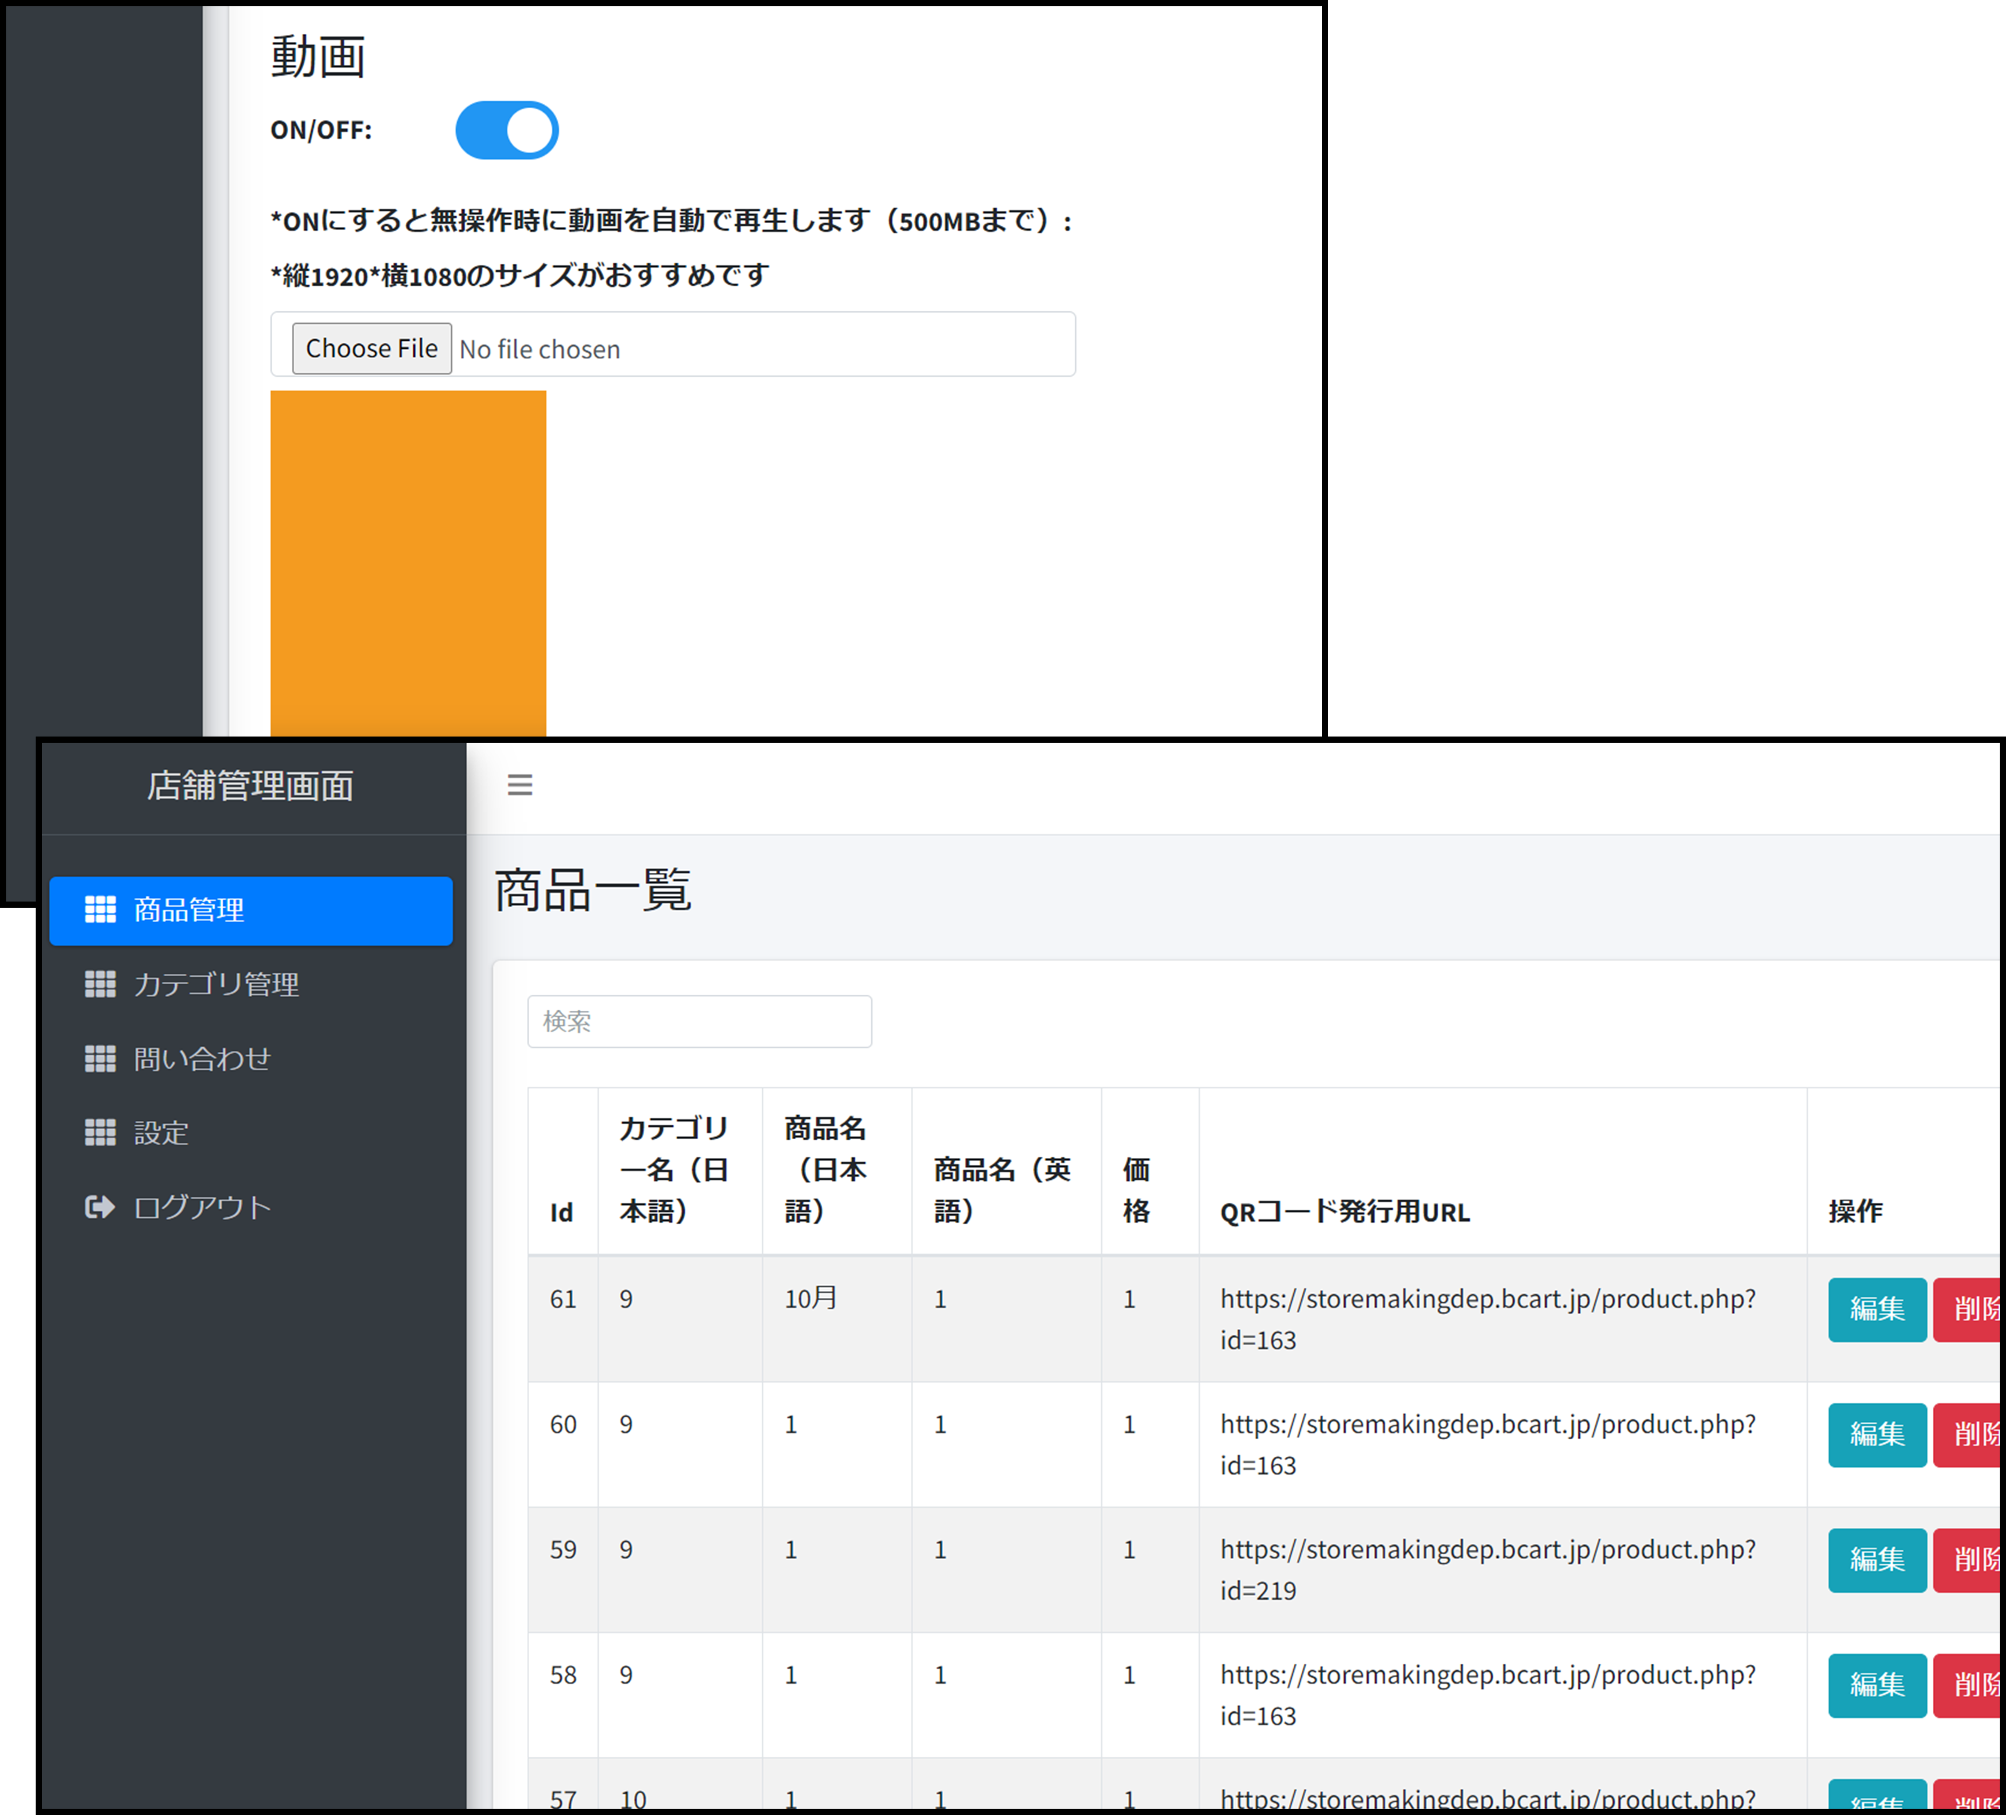The image size is (2006, 1815).
Task: Click 削除 for product Id 58
Action: click(1967, 1686)
